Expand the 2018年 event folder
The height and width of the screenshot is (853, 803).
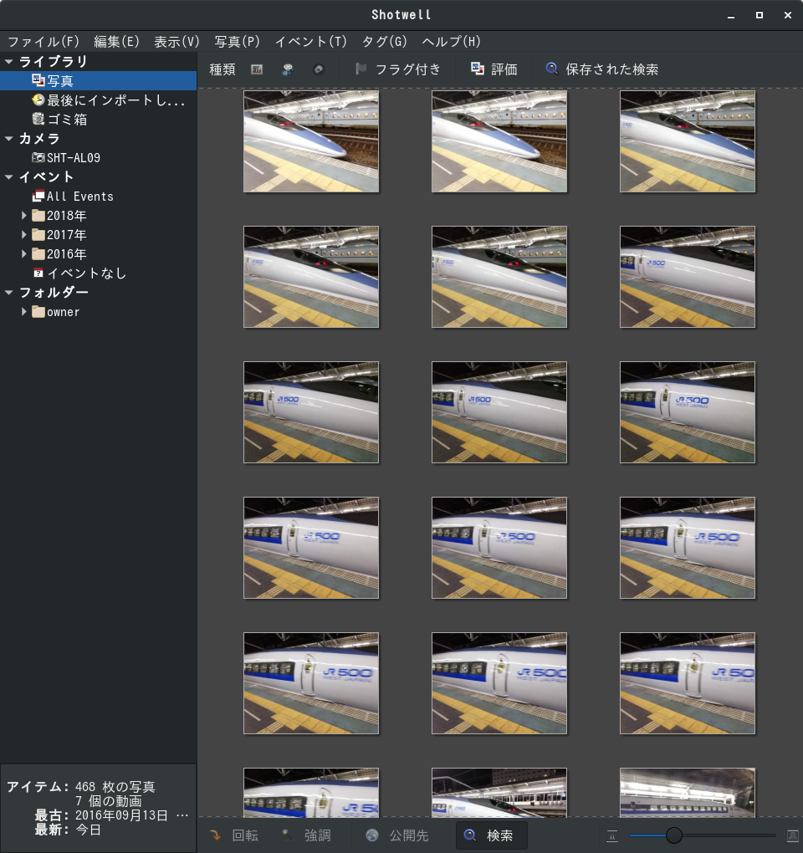click(23, 216)
